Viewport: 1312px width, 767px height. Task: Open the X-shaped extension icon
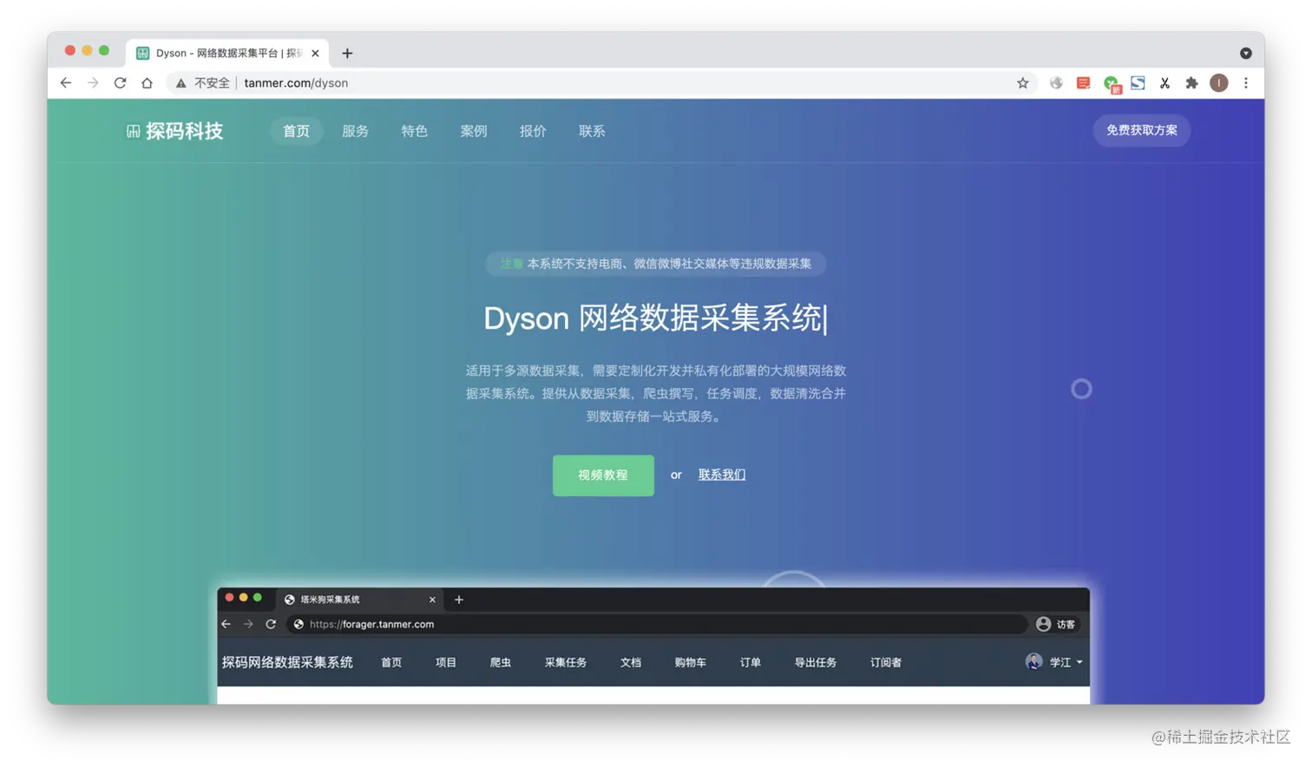pyautogui.click(x=1164, y=83)
